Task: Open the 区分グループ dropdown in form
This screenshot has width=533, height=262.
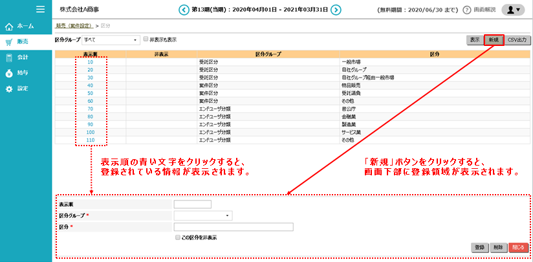Action: pyautogui.click(x=203, y=216)
